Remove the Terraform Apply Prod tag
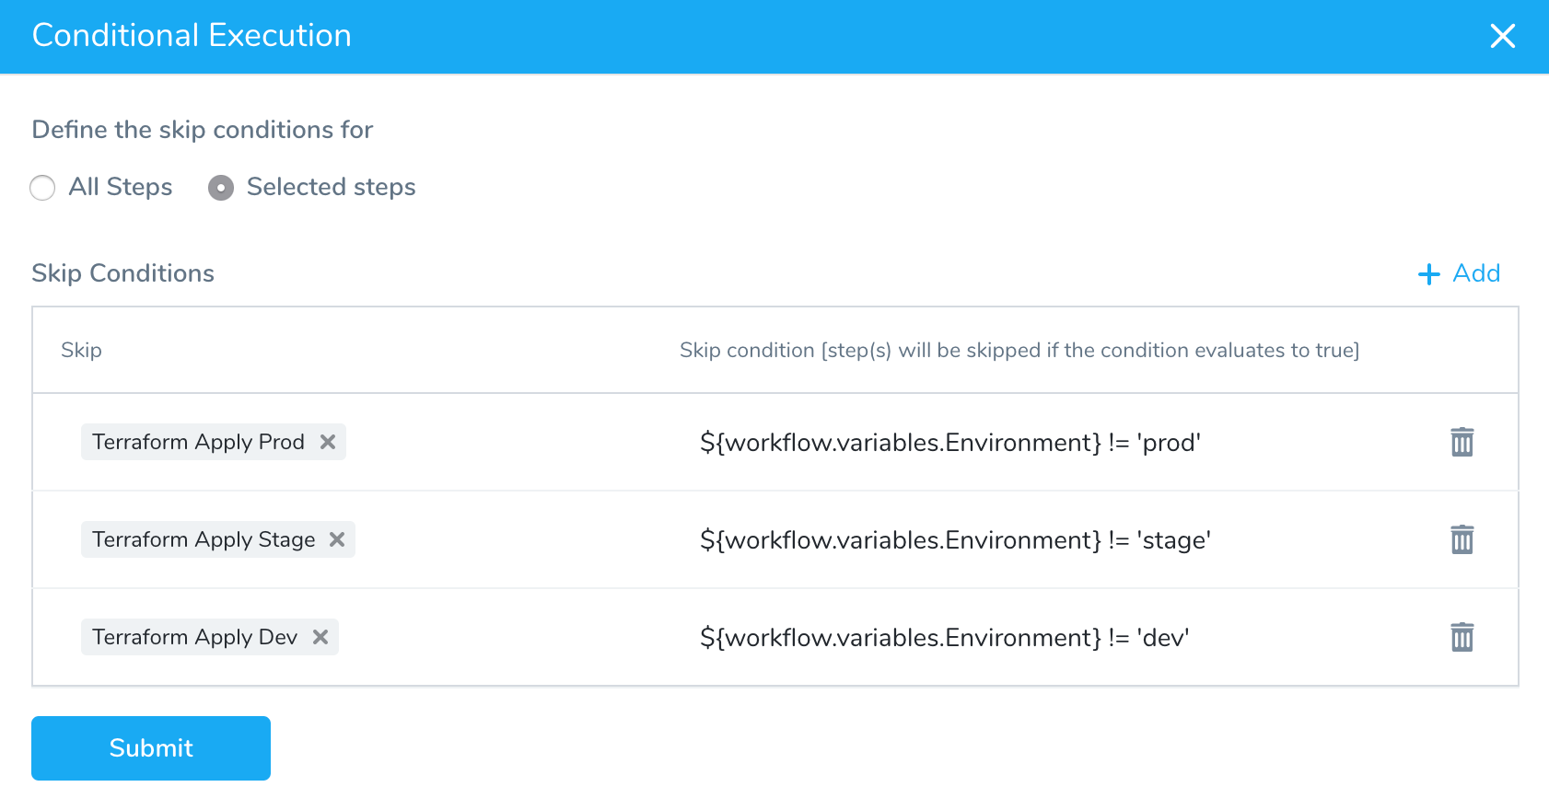This screenshot has height=810, width=1549. 328,442
